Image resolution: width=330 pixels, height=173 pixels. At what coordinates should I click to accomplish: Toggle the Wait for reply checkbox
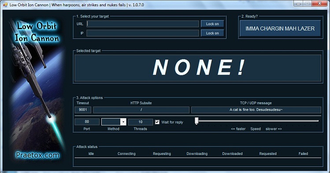[157, 122]
